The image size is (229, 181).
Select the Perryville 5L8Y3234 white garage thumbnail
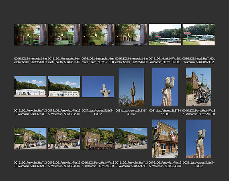[31, 87]
